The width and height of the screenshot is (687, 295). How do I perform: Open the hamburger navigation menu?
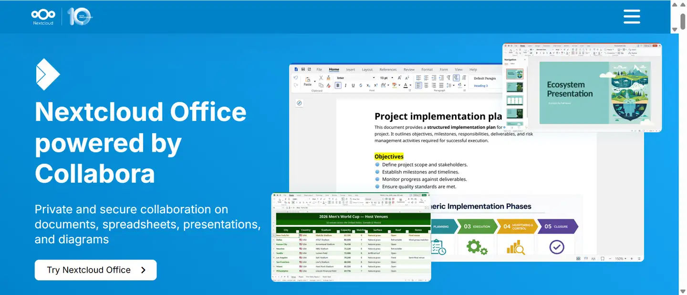[632, 17]
